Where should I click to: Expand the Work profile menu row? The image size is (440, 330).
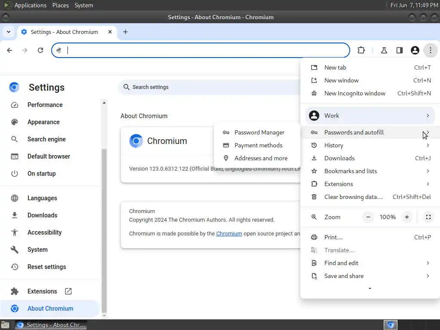coord(370,116)
